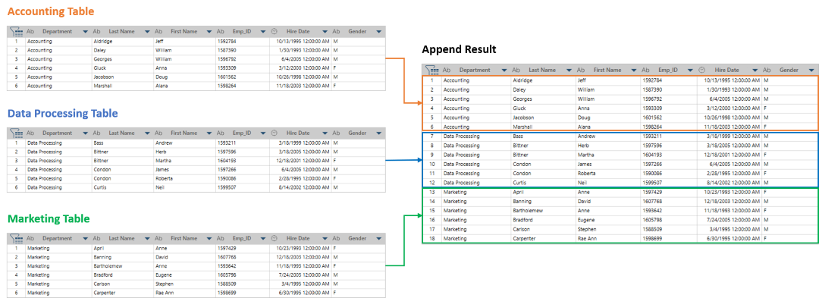Image resolution: width=819 pixels, height=298 pixels.
Task: Select Gender column header in Data Processing table
Action: pos(357,133)
